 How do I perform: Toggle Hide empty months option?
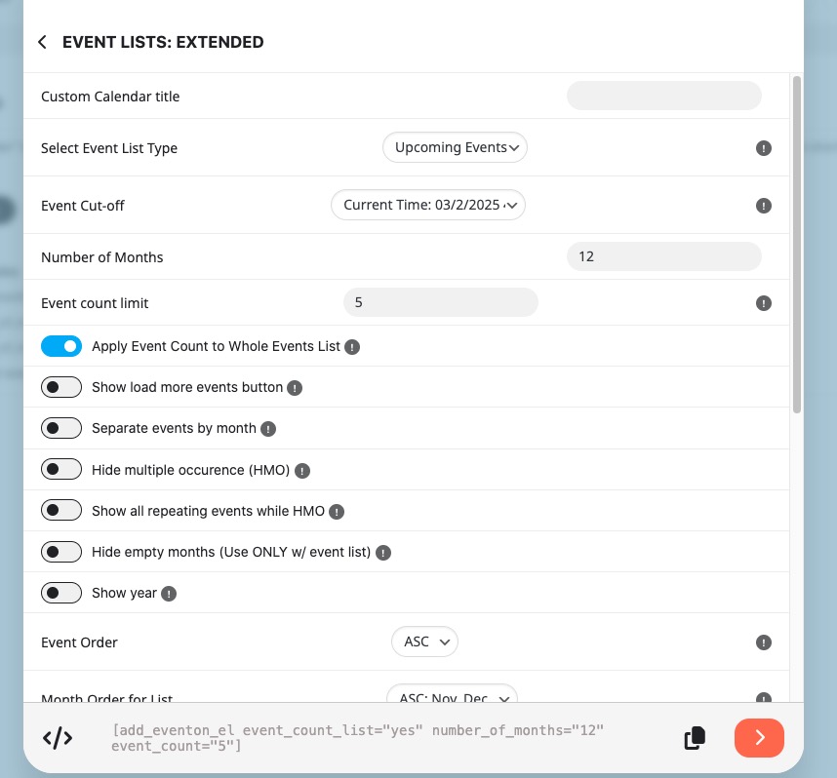click(x=61, y=551)
